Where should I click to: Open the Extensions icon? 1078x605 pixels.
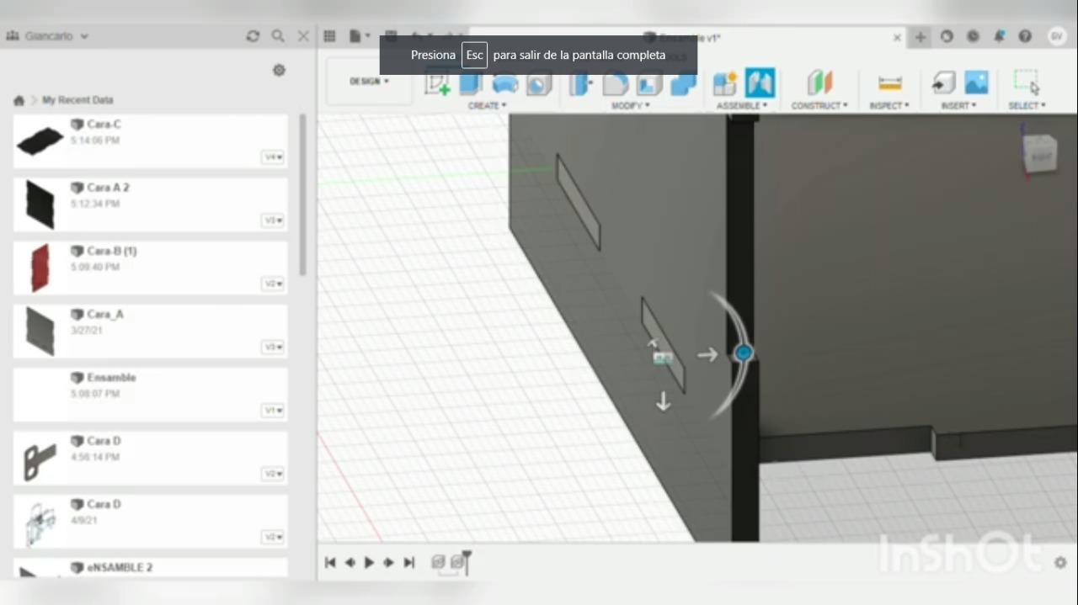[947, 36]
